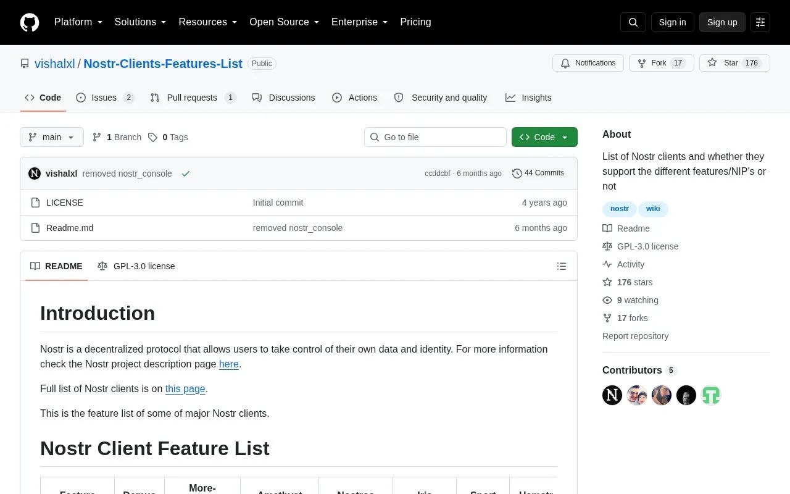Open the 0 Tags link
Viewport: 790px width, 494px height.
[x=168, y=137]
